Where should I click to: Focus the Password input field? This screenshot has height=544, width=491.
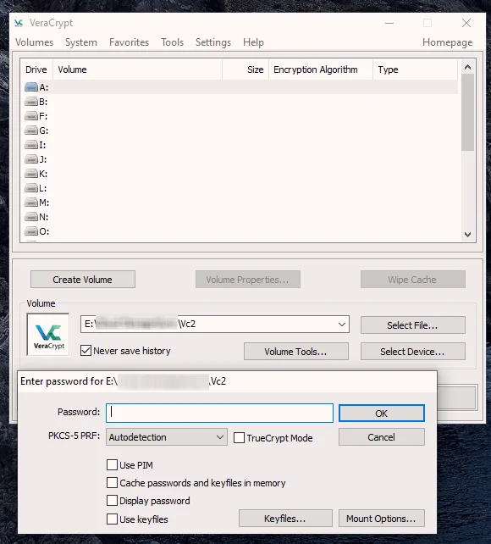click(219, 413)
